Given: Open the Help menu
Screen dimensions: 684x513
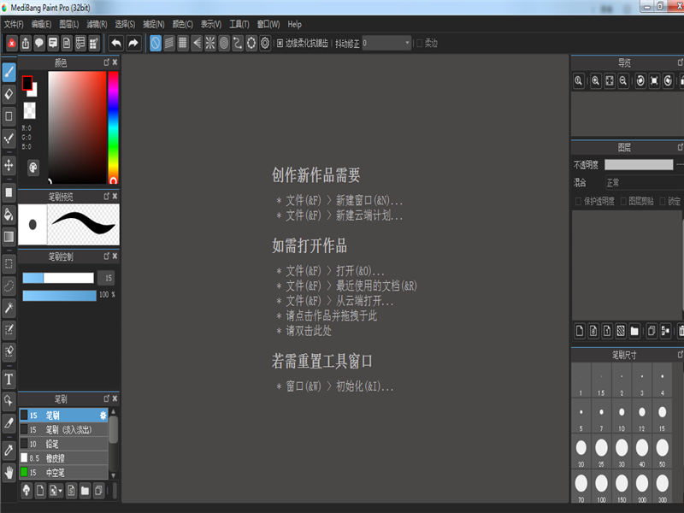Looking at the screenshot, I should (294, 25).
